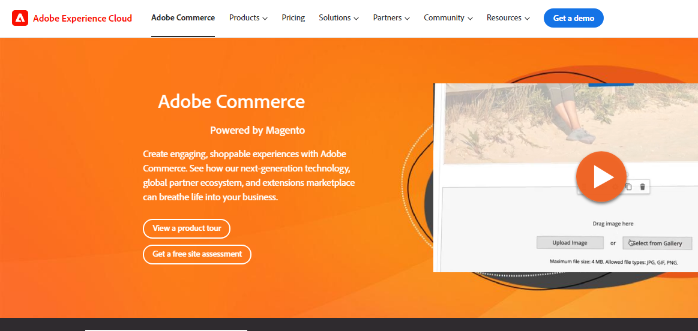Click the Powered by Magento text
The image size is (698, 331).
pyautogui.click(x=257, y=130)
